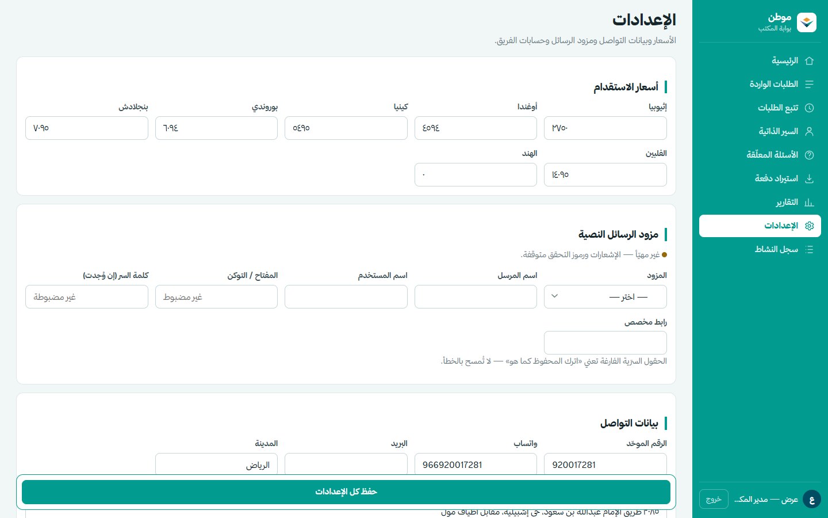The image size is (828, 518).
Task: Open the الرئيسية menu item
Action: pos(760,60)
